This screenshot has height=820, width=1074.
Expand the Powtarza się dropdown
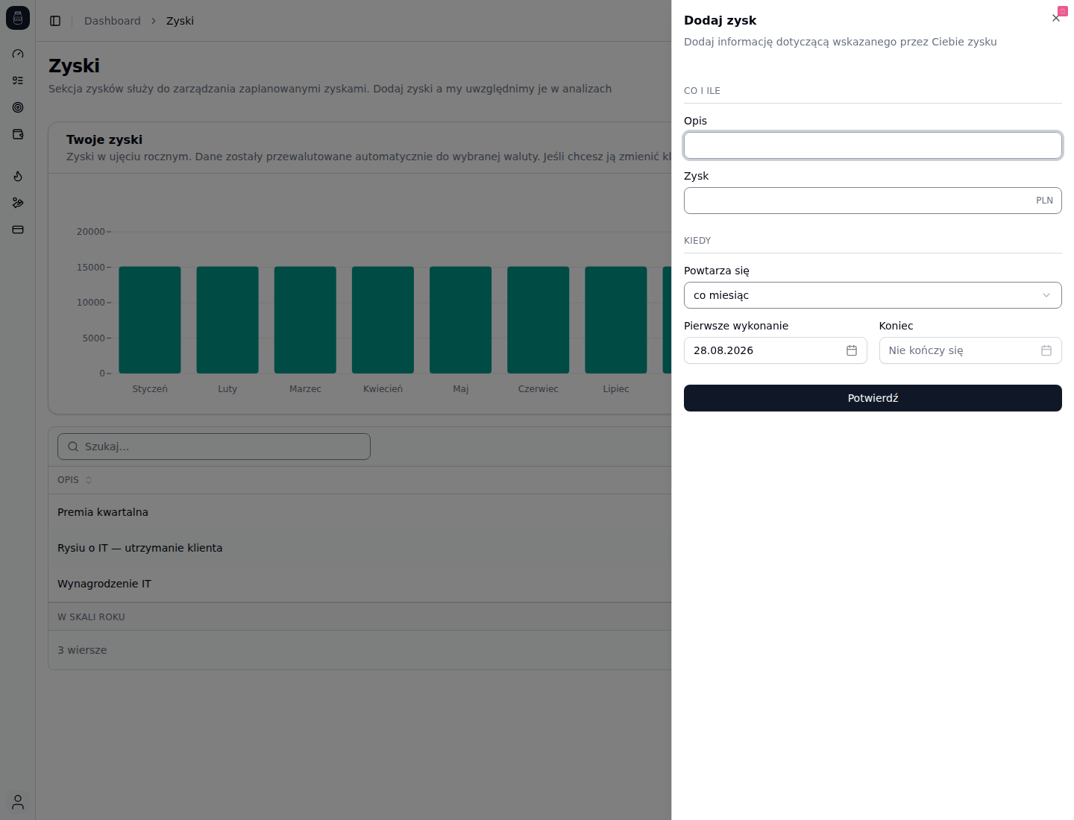coord(873,295)
